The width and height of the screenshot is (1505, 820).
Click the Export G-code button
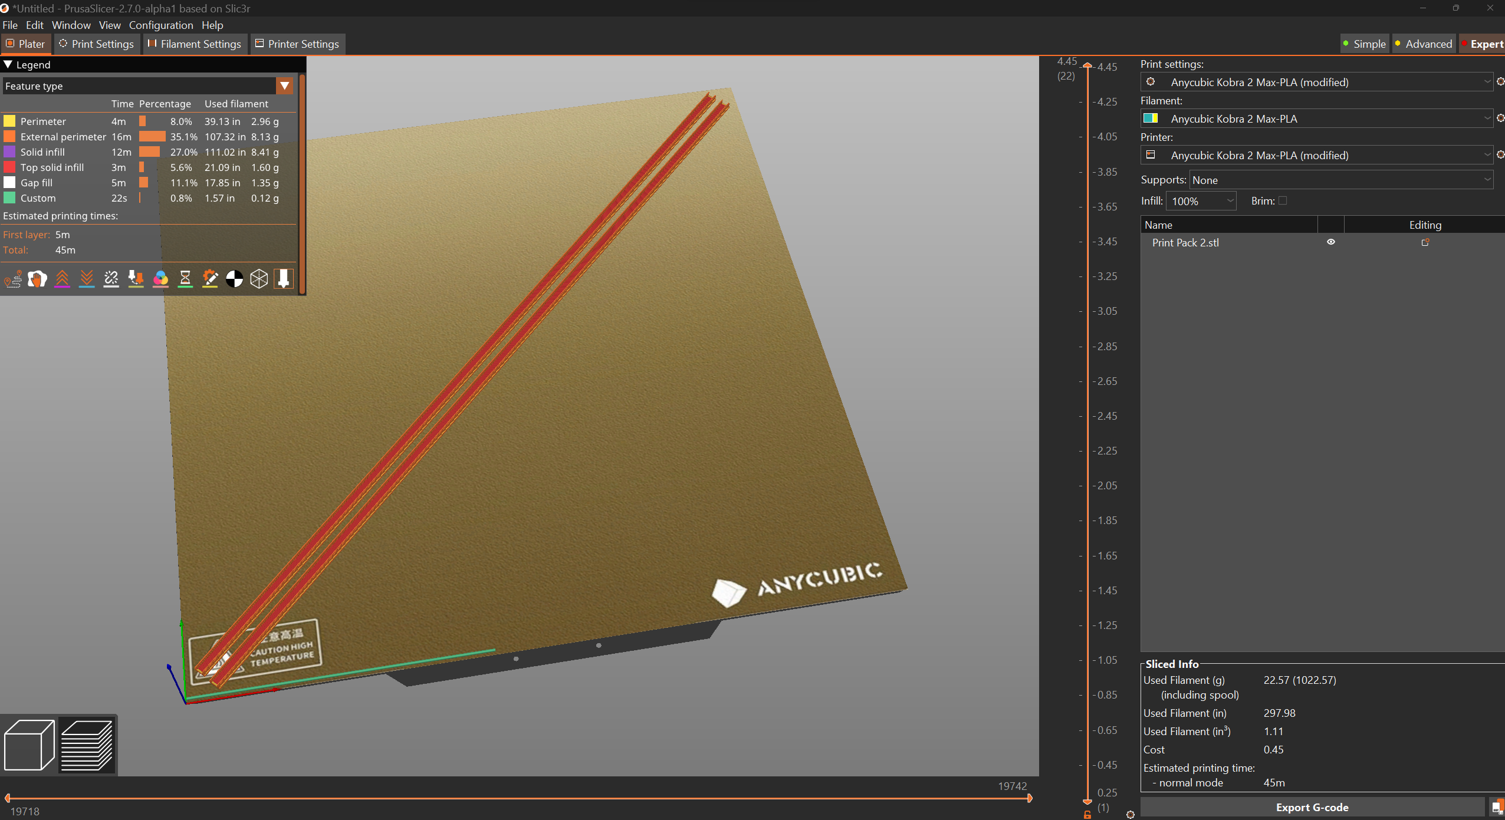[1312, 808]
